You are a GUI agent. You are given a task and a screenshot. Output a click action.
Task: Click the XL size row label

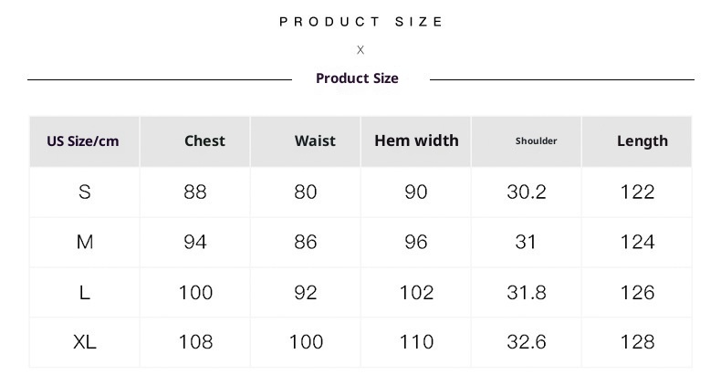(85, 342)
